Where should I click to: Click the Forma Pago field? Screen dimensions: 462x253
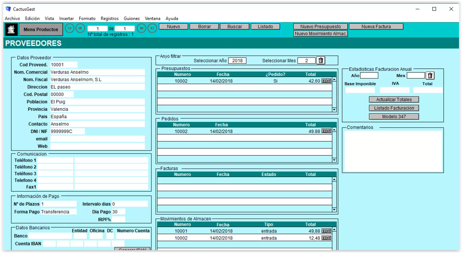(x=59, y=212)
